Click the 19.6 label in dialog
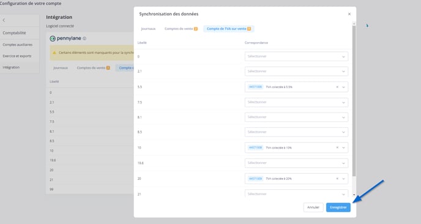 [140, 163]
